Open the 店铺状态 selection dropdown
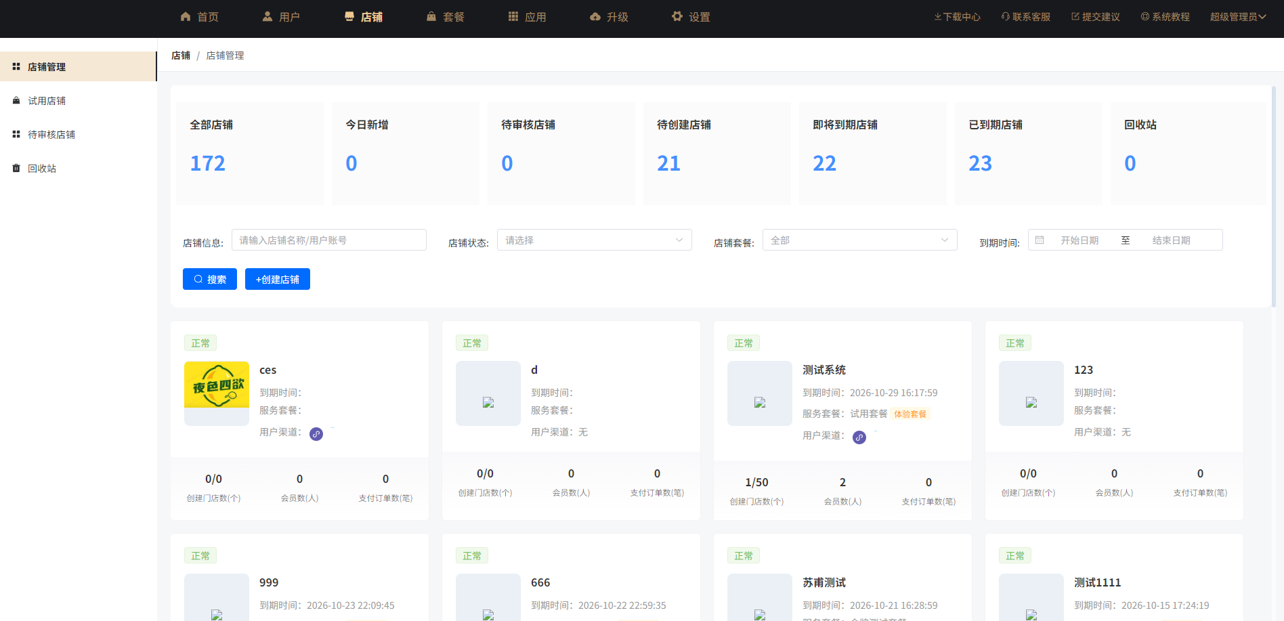 coord(594,240)
